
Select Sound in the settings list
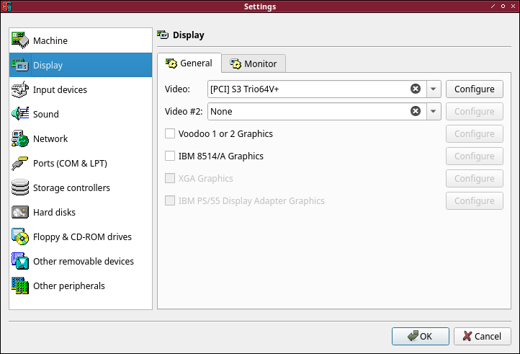[81, 114]
